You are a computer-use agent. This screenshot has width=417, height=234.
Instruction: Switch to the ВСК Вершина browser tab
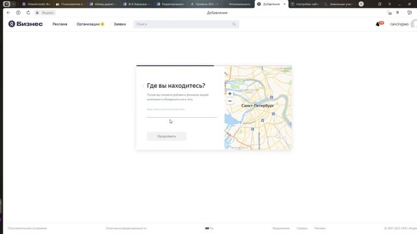coord(137,4)
